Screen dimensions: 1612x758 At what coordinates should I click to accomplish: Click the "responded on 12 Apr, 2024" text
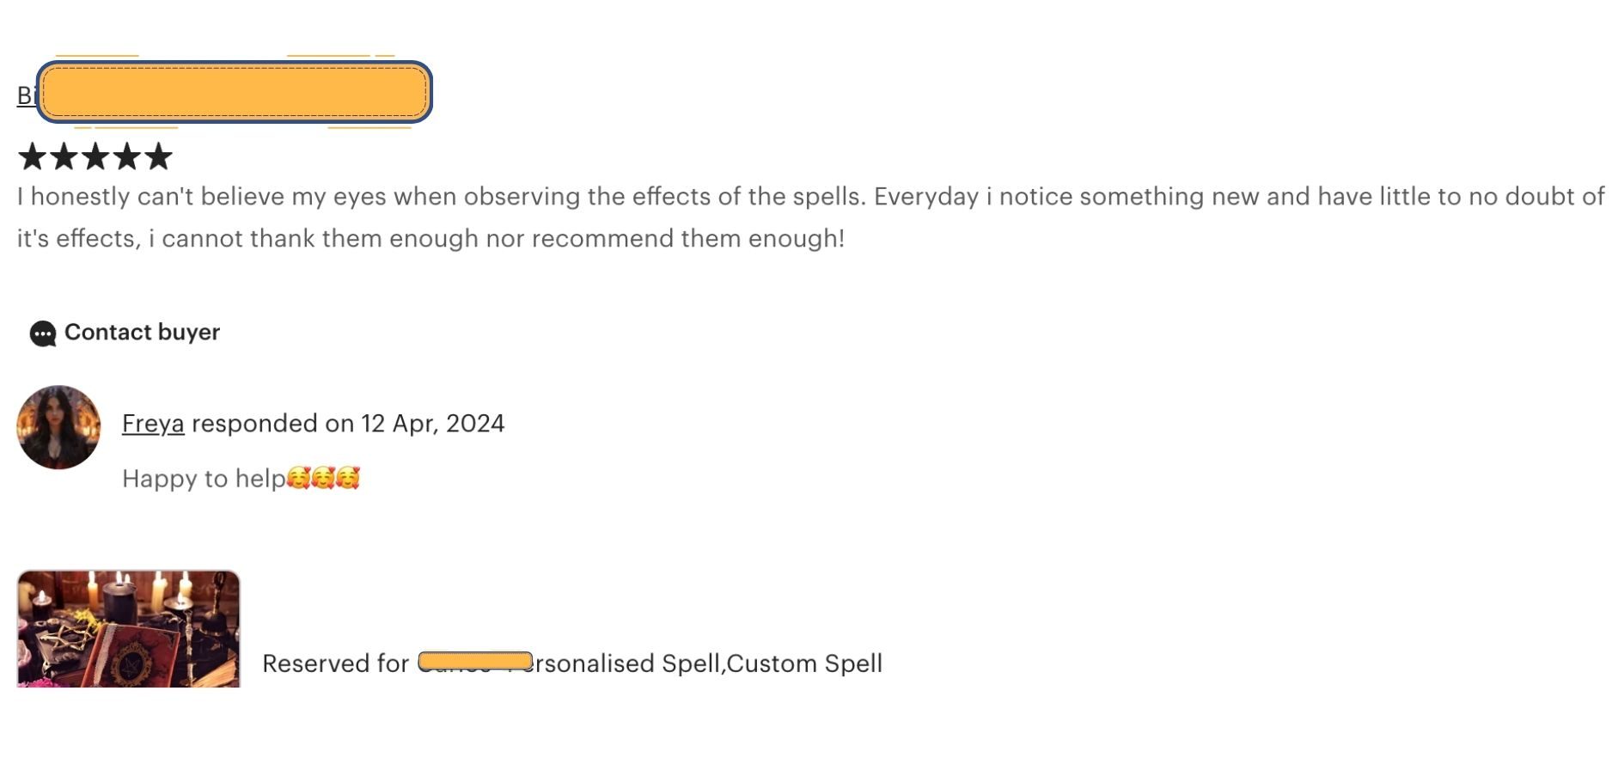[348, 424]
